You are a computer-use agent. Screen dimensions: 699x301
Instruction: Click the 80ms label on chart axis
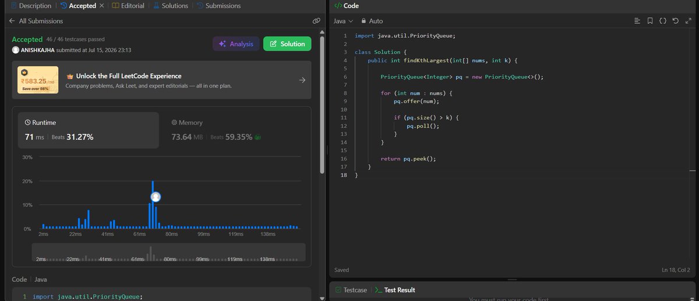coord(171,234)
